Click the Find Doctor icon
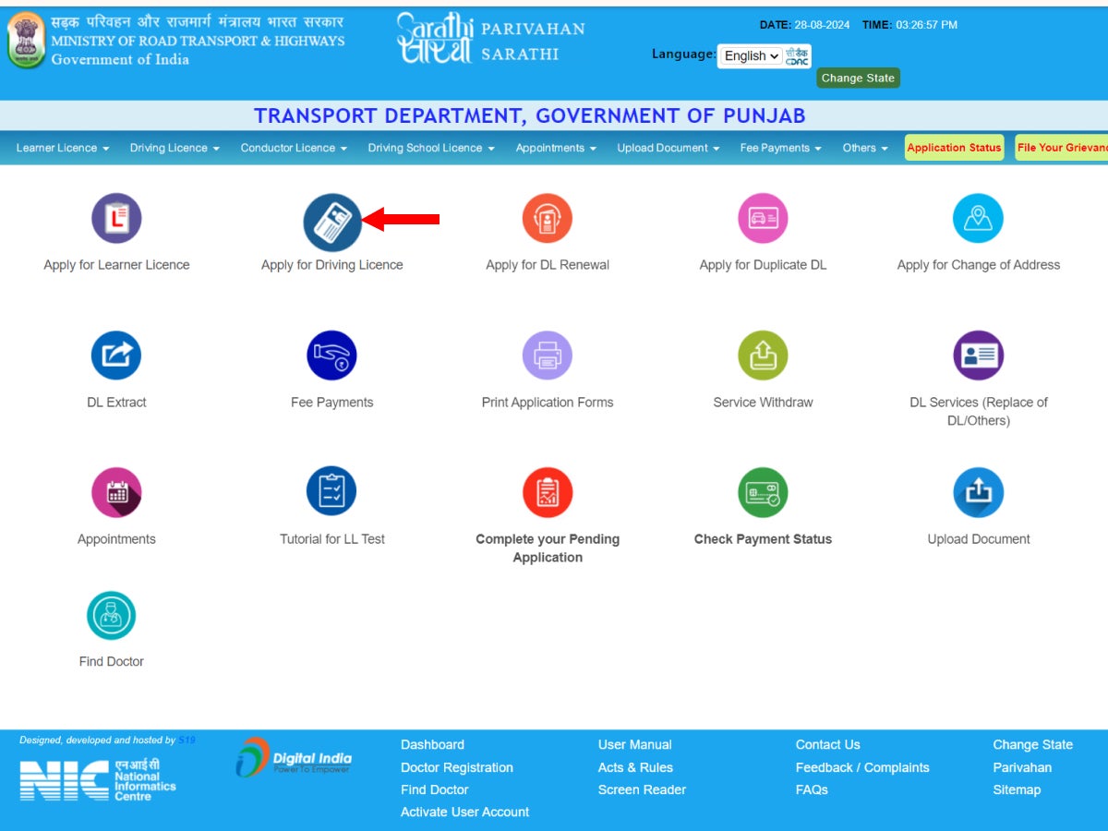This screenshot has height=831, width=1108. pyautogui.click(x=111, y=616)
